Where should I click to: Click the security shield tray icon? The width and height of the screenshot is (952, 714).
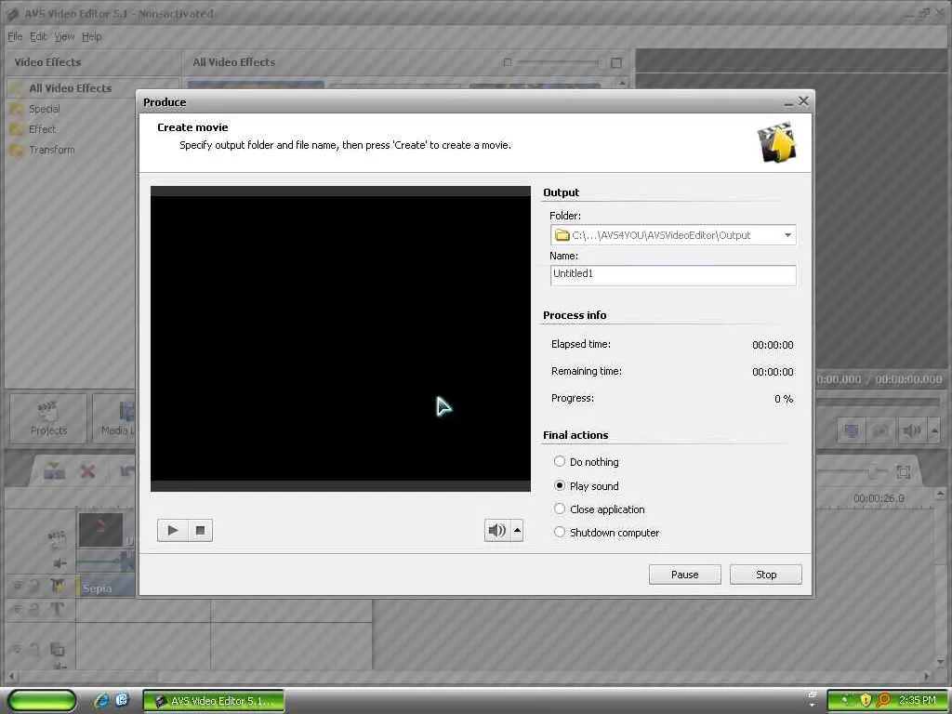point(866,701)
